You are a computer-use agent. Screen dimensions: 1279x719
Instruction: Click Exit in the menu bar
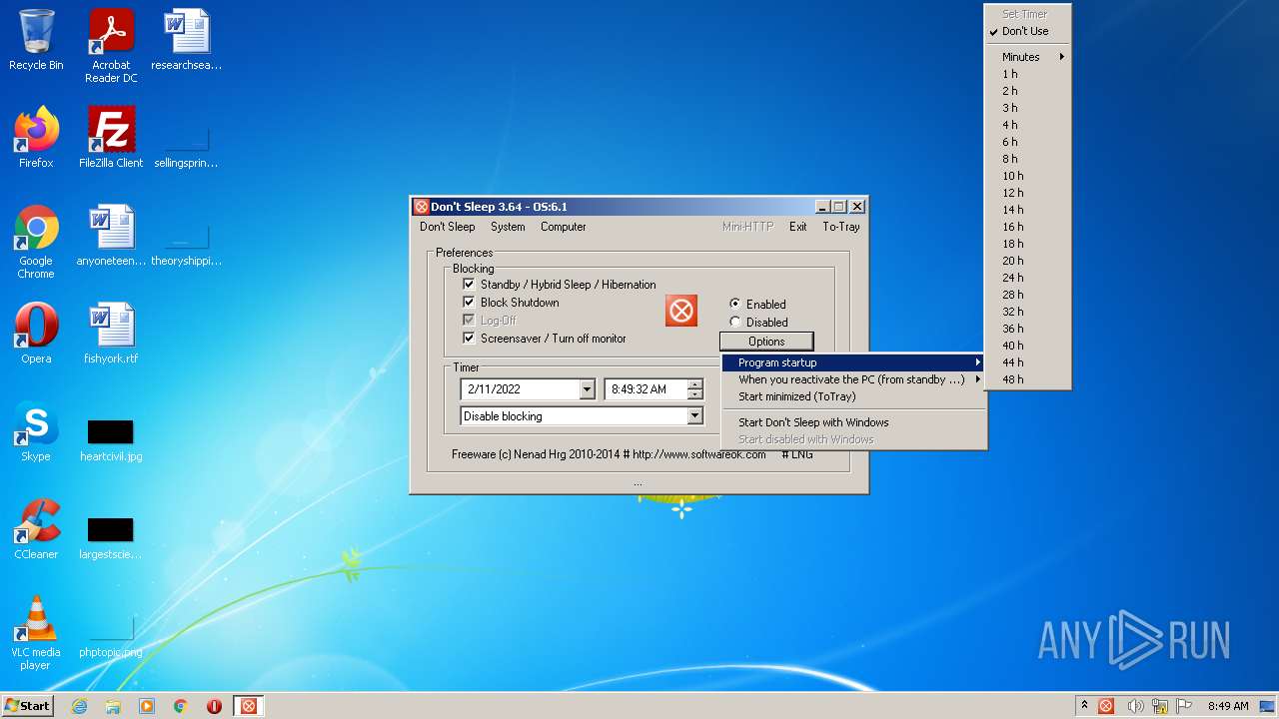coord(797,227)
